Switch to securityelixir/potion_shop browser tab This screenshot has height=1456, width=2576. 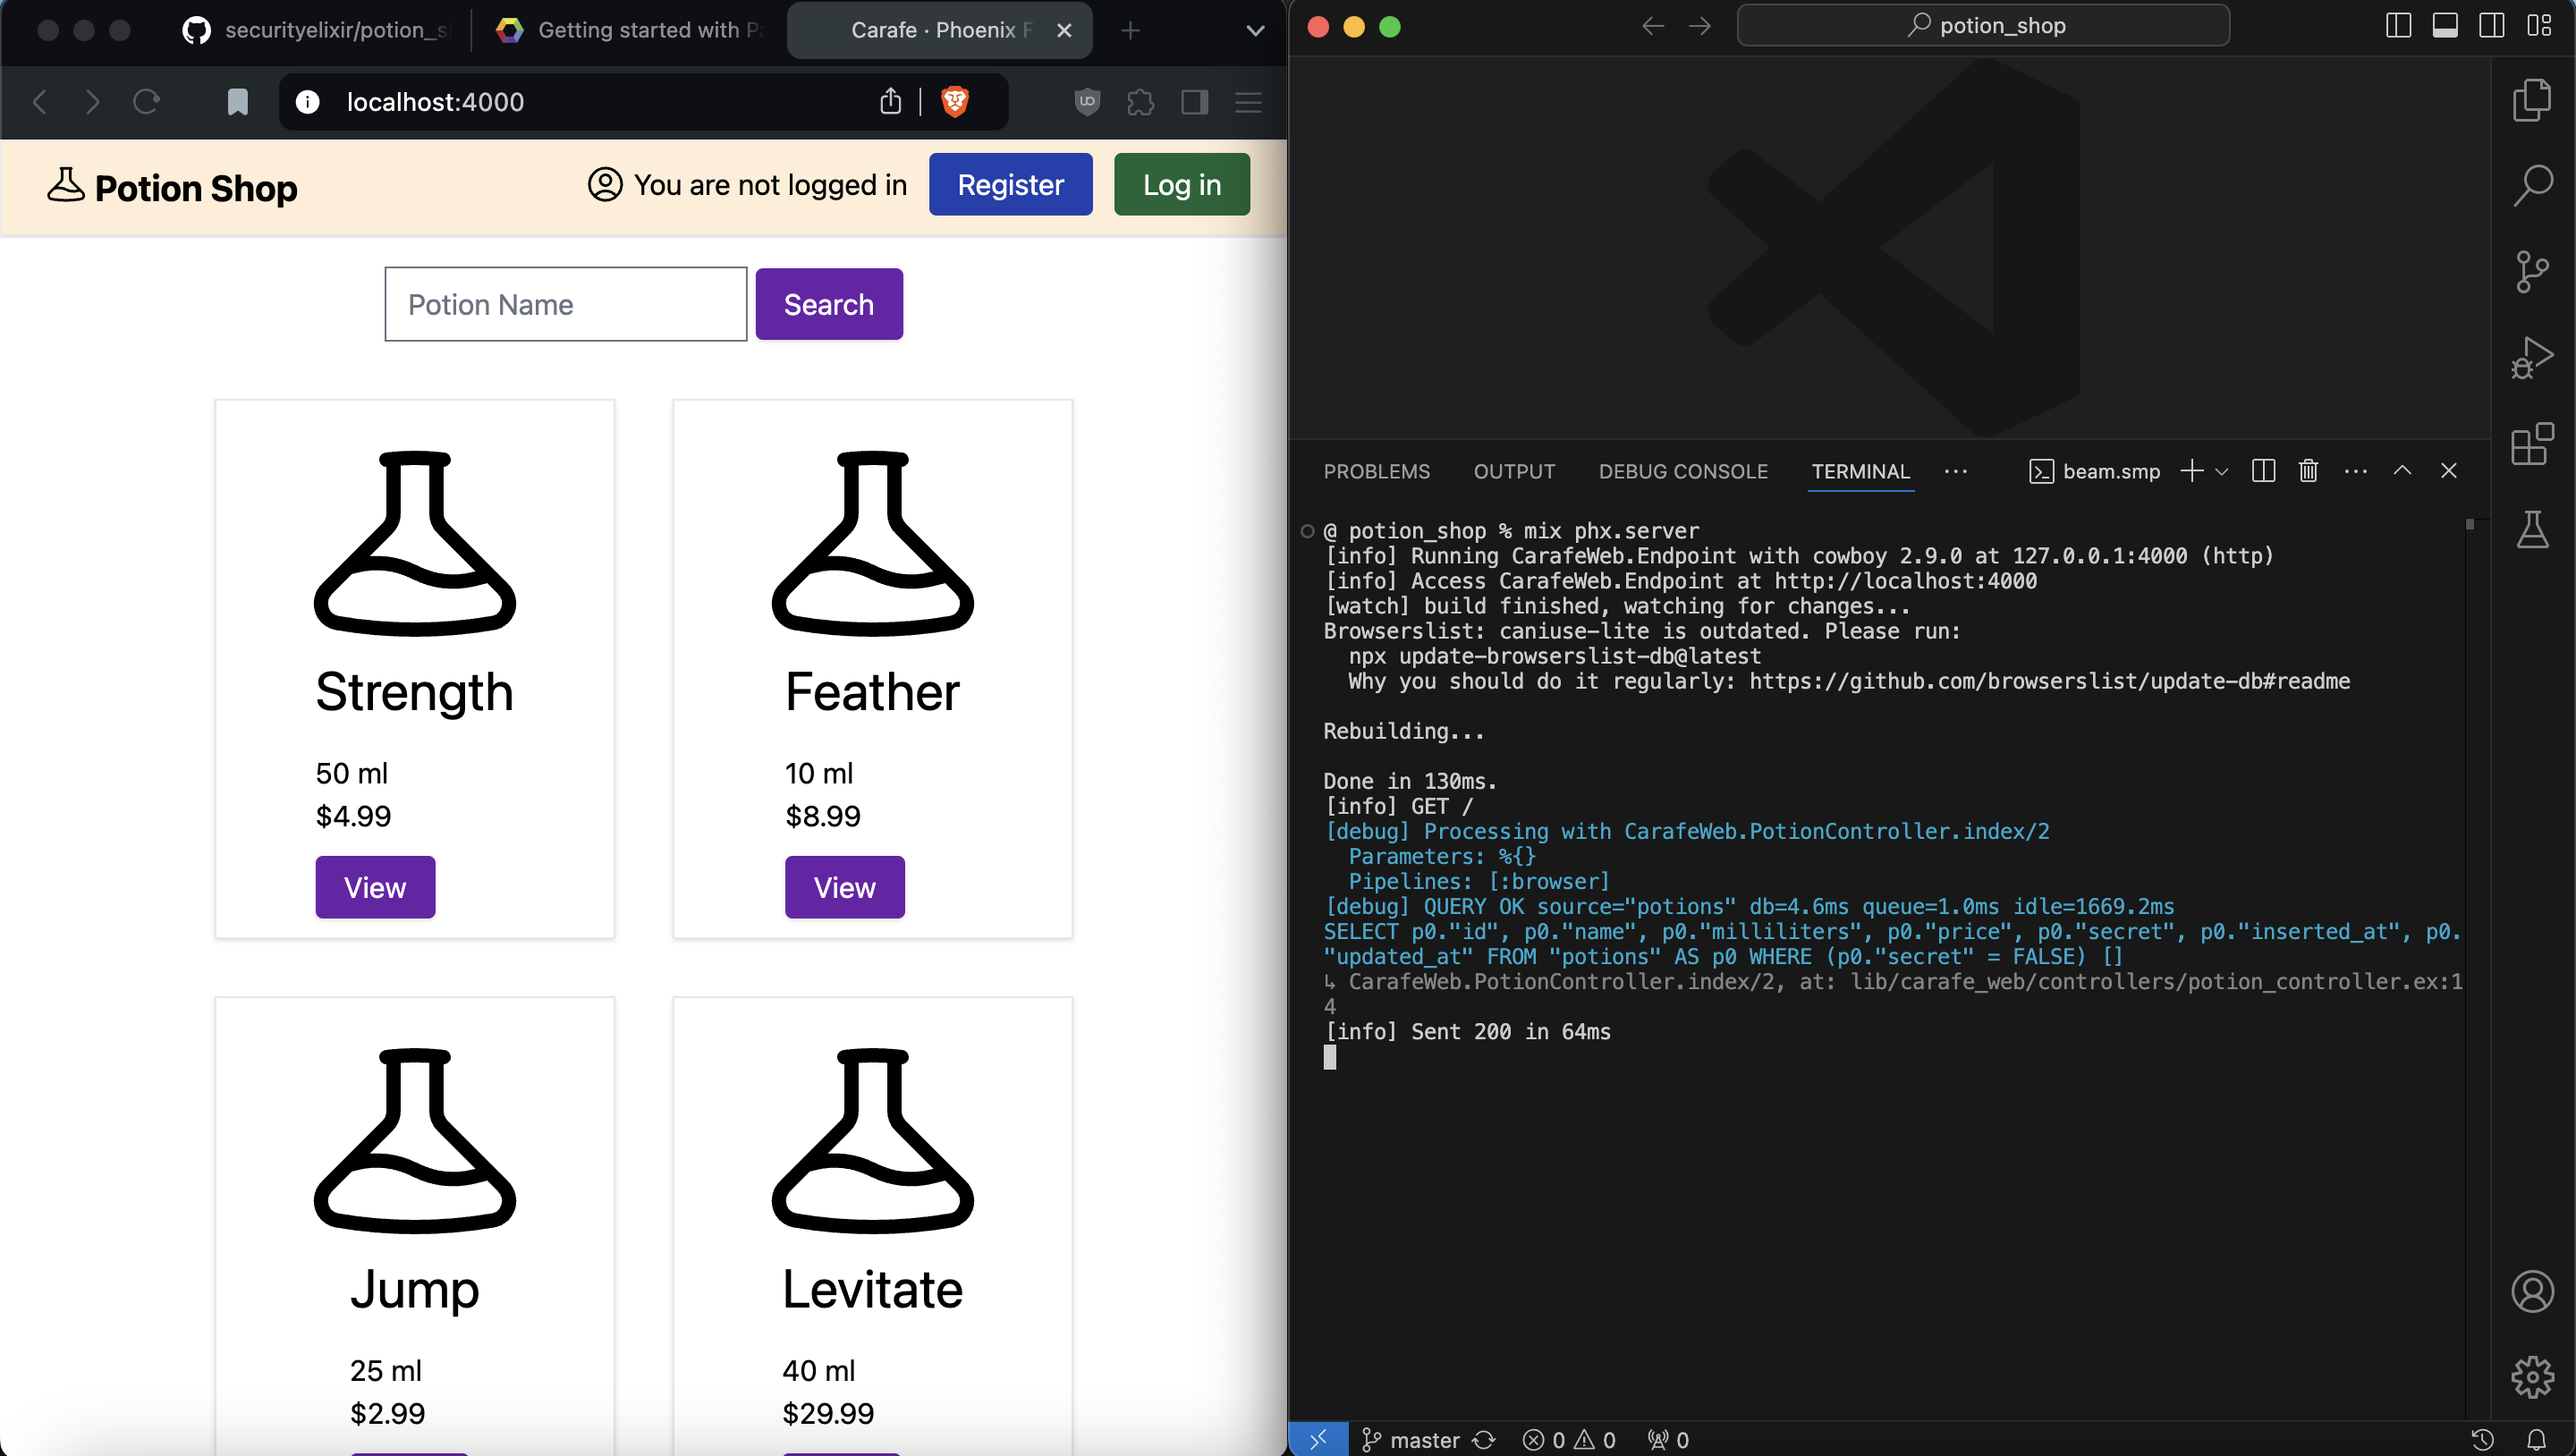[316, 30]
